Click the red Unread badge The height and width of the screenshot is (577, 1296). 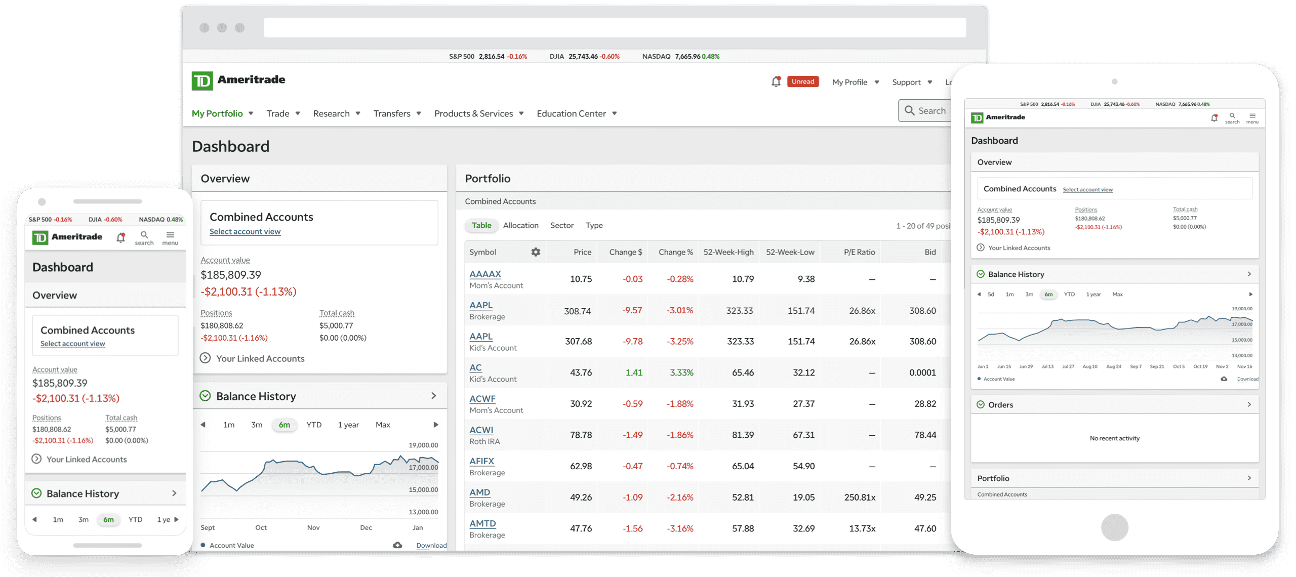click(803, 81)
